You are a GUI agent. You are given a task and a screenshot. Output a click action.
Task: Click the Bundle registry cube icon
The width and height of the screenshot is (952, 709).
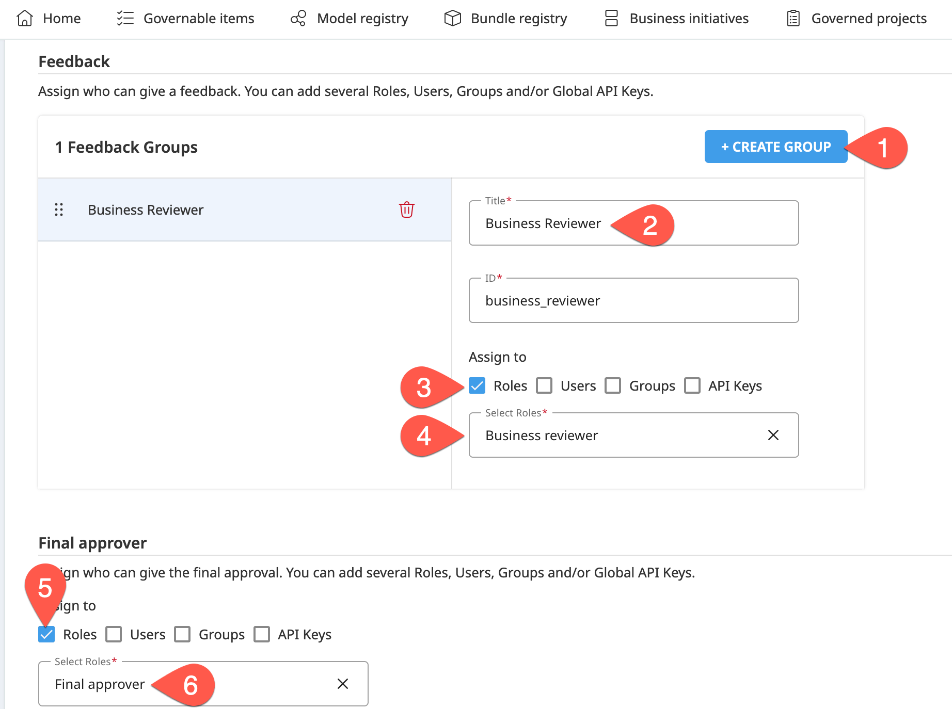pyautogui.click(x=452, y=19)
